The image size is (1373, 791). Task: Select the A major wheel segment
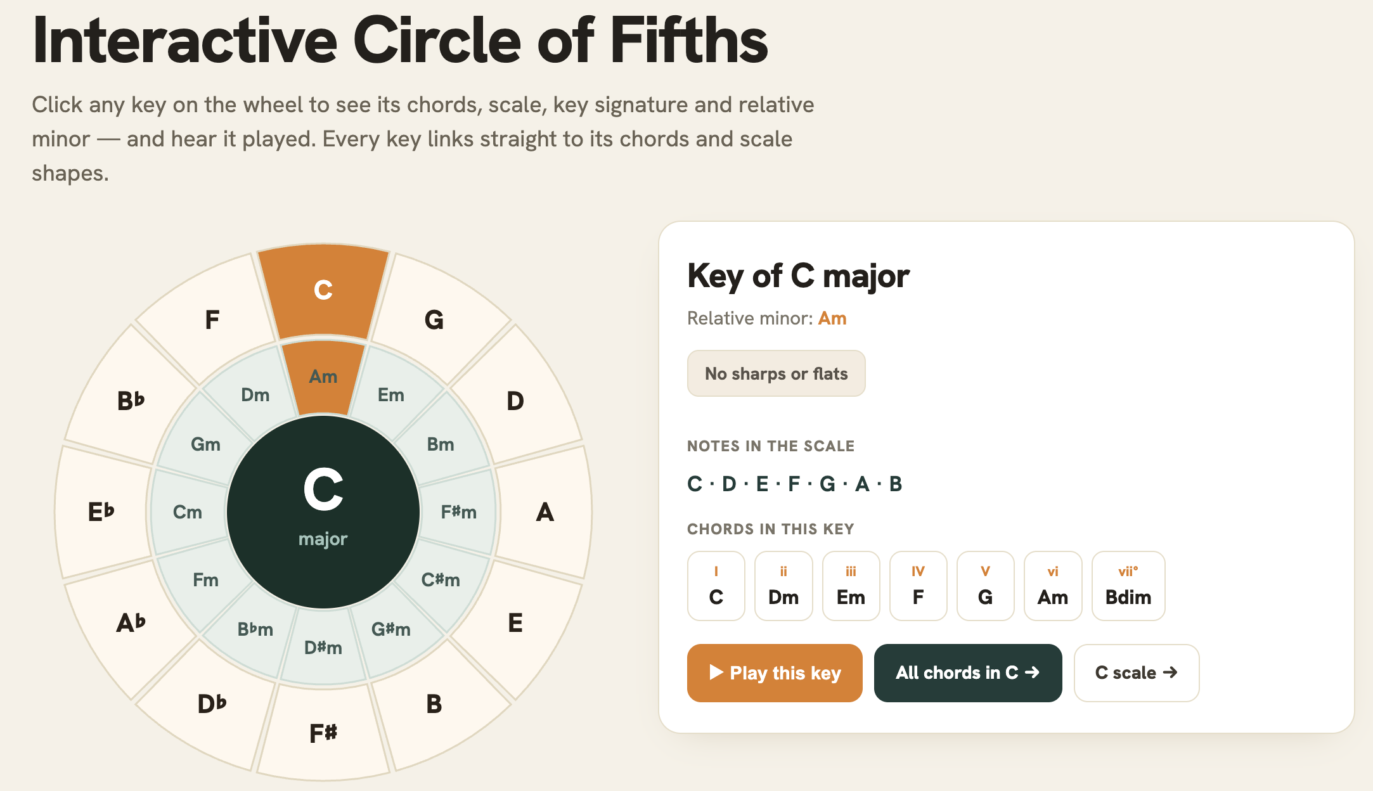[x=544, y=511]
